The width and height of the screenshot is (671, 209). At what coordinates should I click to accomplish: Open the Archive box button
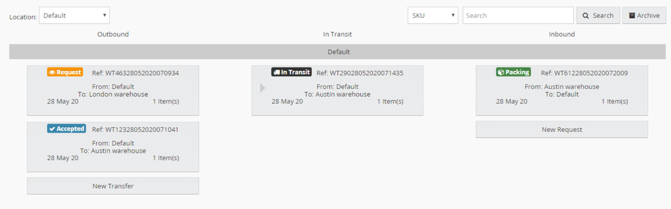coord(644,15)
